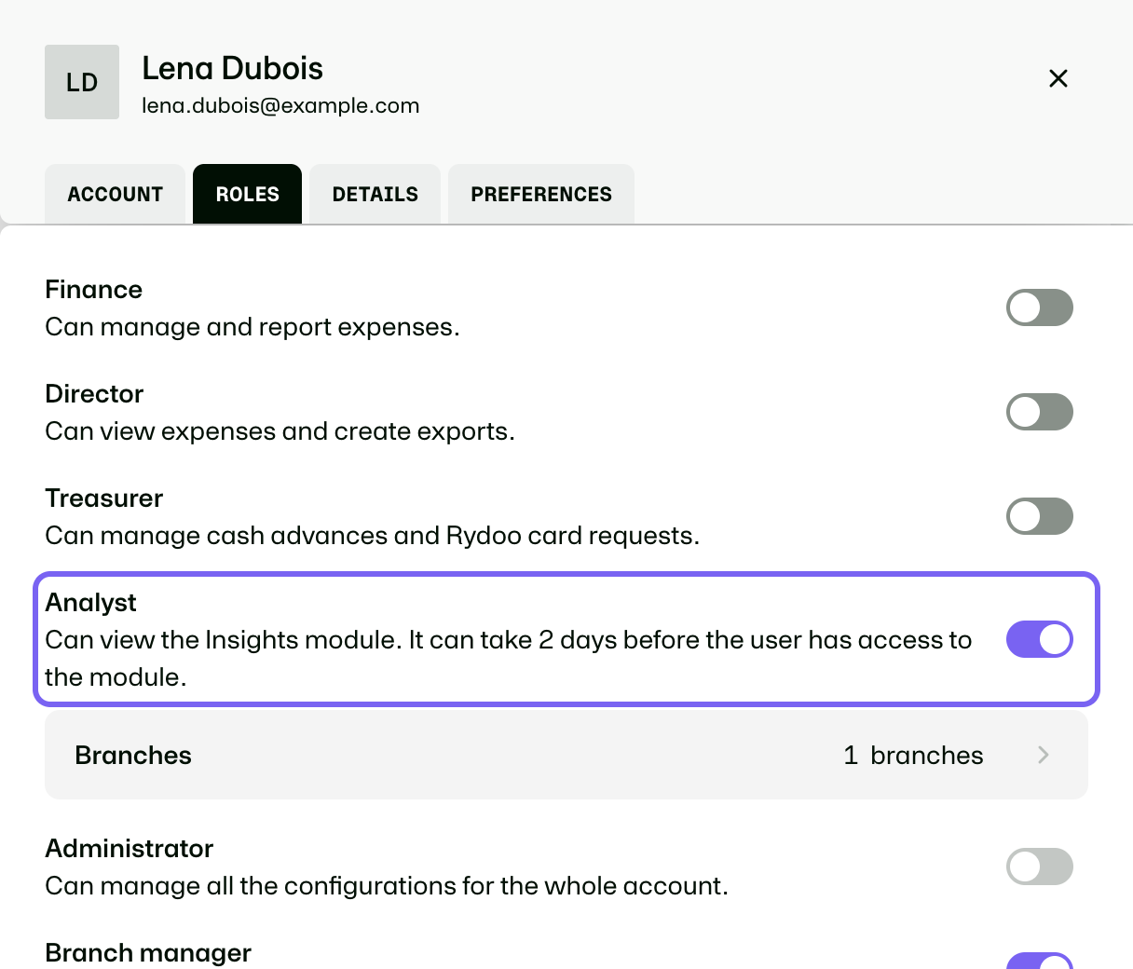This screenshot has width=1133, height=969.
Task: Click the Finance role title
Action: [93, 289]
